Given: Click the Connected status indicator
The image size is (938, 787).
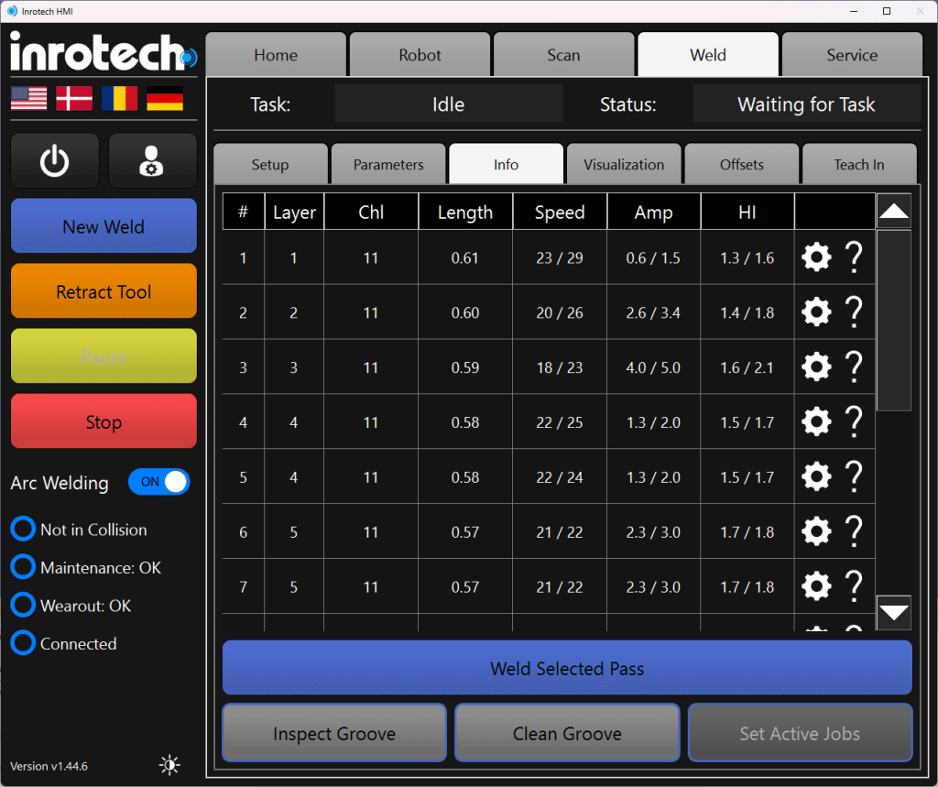Looking at the screenshot, I should tap(23, 643).
